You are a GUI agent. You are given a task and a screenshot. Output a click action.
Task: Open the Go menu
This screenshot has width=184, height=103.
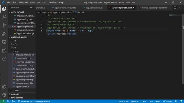click(x=39, y=3)
